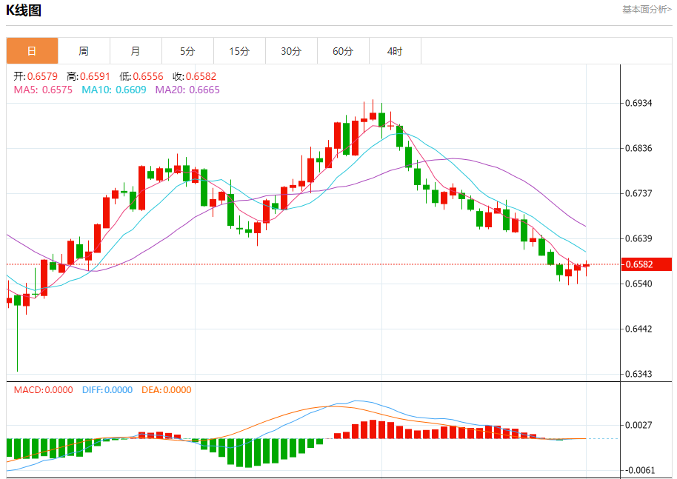677x479 pixels.
Task: Open the 15分 interval tab
Action: pyautogui.click(x=239, y=51)
